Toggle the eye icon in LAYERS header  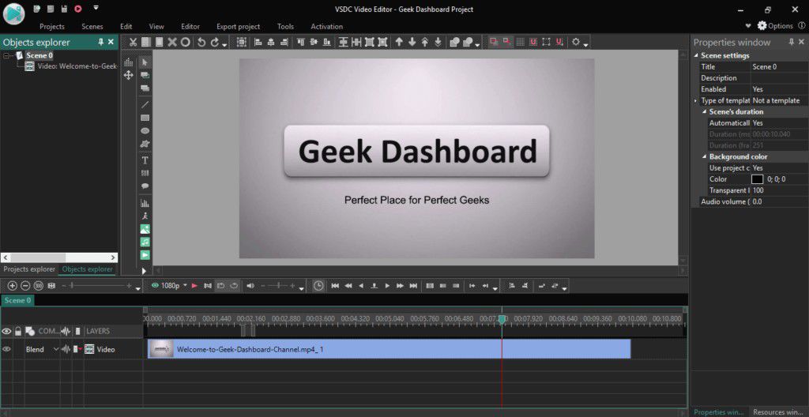click(7, 331)
